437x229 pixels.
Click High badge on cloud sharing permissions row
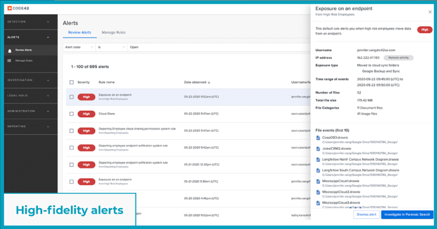pos(86,131)
